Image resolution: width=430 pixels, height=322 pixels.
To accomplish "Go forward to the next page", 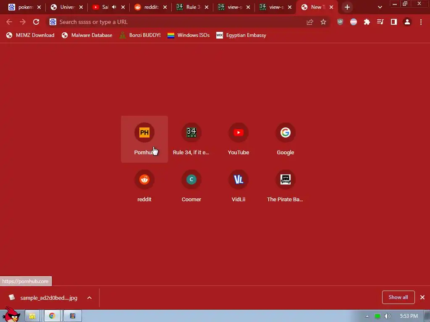I will point(23,22).
